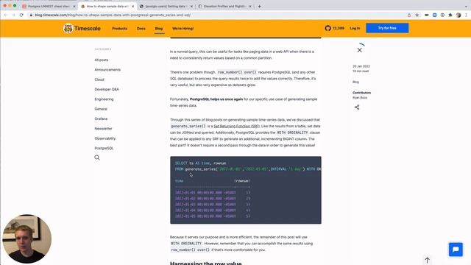Click the SQL code block

[x=245, y=190]
